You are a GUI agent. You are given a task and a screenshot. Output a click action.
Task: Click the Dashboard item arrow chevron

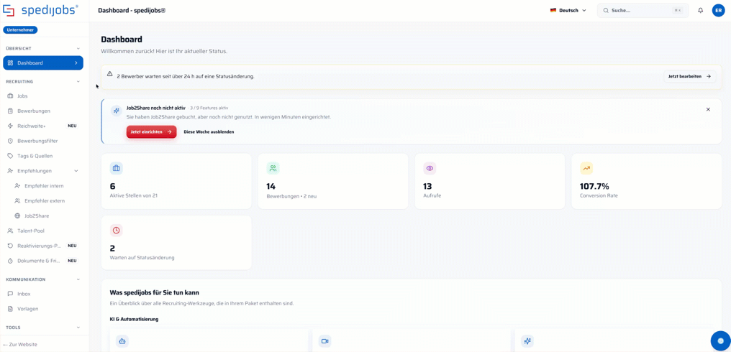pos(76,63)
